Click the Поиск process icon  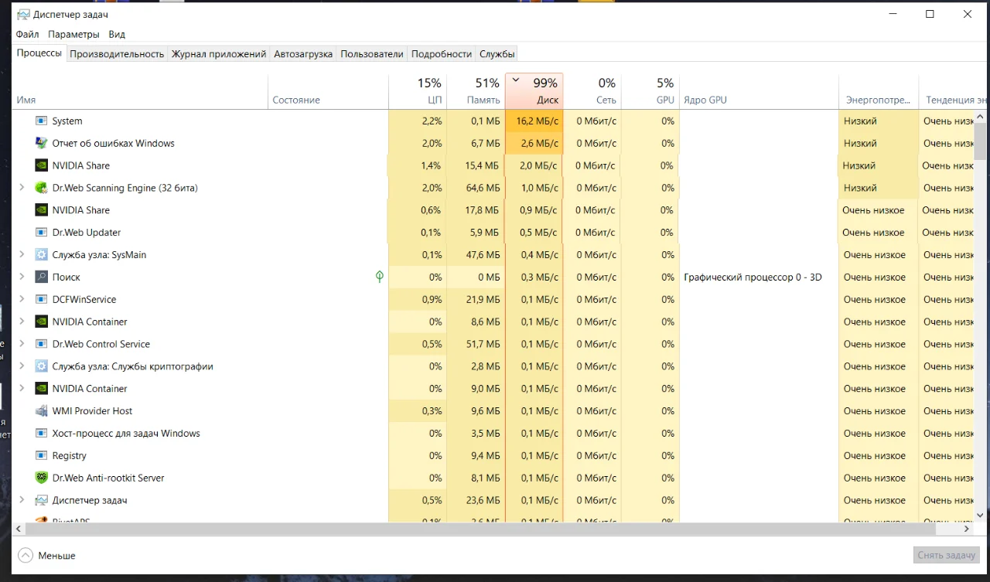42,277
